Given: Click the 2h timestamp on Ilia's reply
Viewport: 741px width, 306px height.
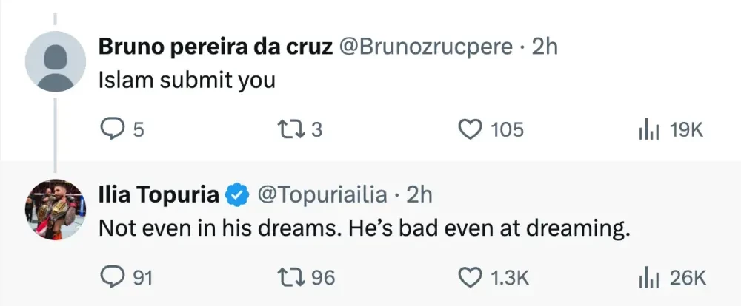Looking at the screenshot, I should [x=419, y=195].
